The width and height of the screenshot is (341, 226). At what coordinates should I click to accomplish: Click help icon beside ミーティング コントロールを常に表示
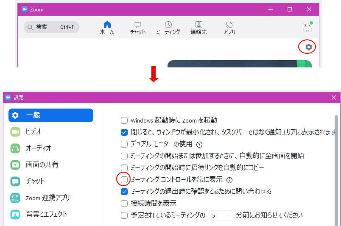pyautogui.click(x=229, y=180)
